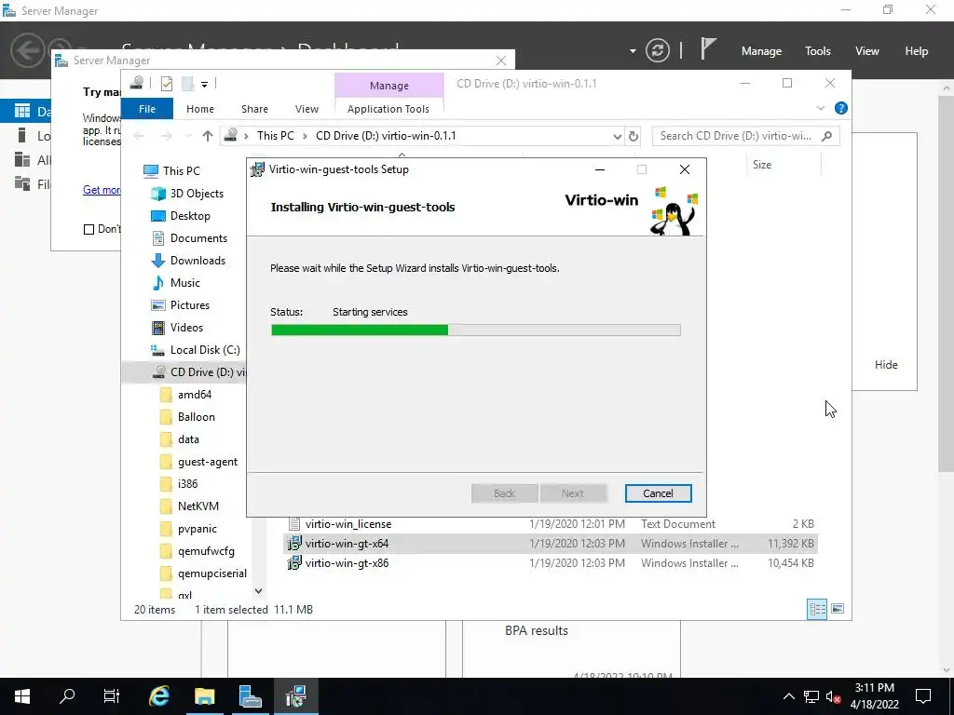This screenshot has width=954, height=715.
Task: Open Dashboard in Server Manager sidebar
Action: click(25, 112)
